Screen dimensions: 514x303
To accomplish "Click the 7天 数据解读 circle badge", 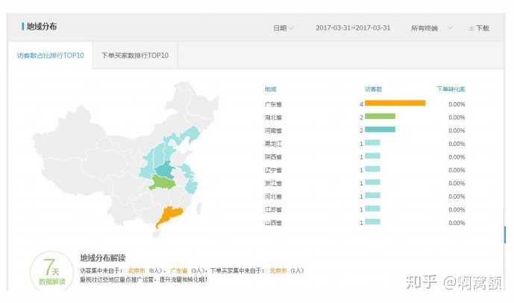I will (51, 270).
